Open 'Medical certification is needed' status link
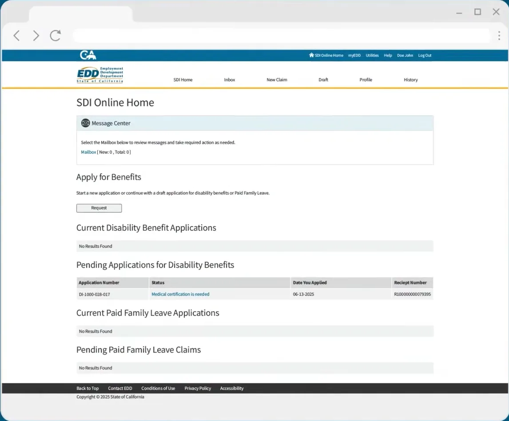 pyautogui.click(x=180, y=294)
